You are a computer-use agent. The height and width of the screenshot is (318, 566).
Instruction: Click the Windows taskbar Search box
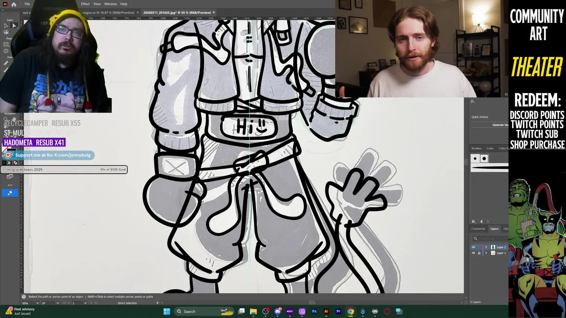pyautogui.click(x=204, y=311)
